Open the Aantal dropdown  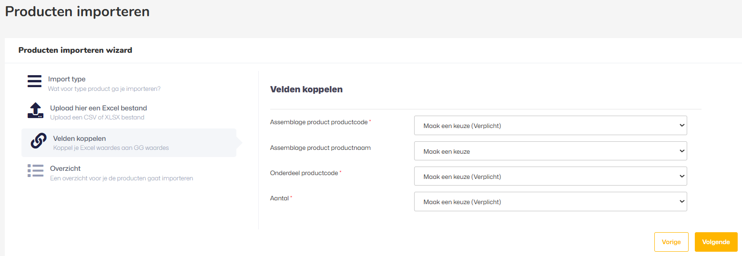(x=550, y=201)
